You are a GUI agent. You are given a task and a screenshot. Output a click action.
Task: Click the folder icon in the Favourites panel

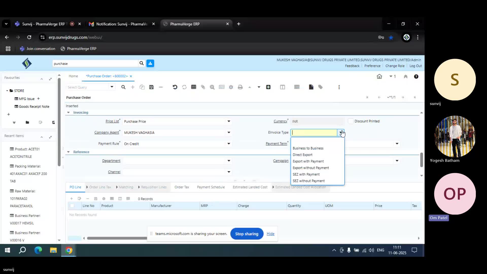[x=27, y=122]
